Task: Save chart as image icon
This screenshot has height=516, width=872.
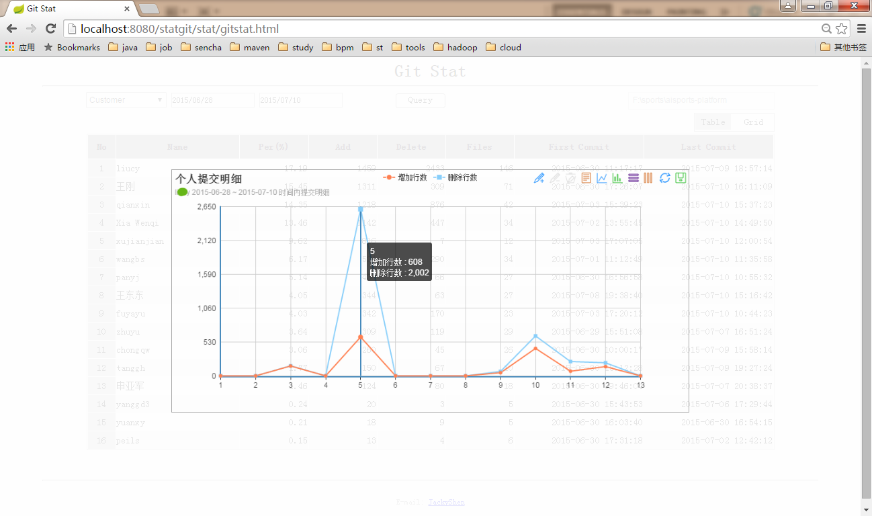Action: [680, 178]
